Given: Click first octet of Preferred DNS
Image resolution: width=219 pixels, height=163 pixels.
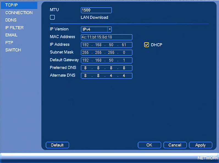Looking at the screenshot, I should point(85,68).
